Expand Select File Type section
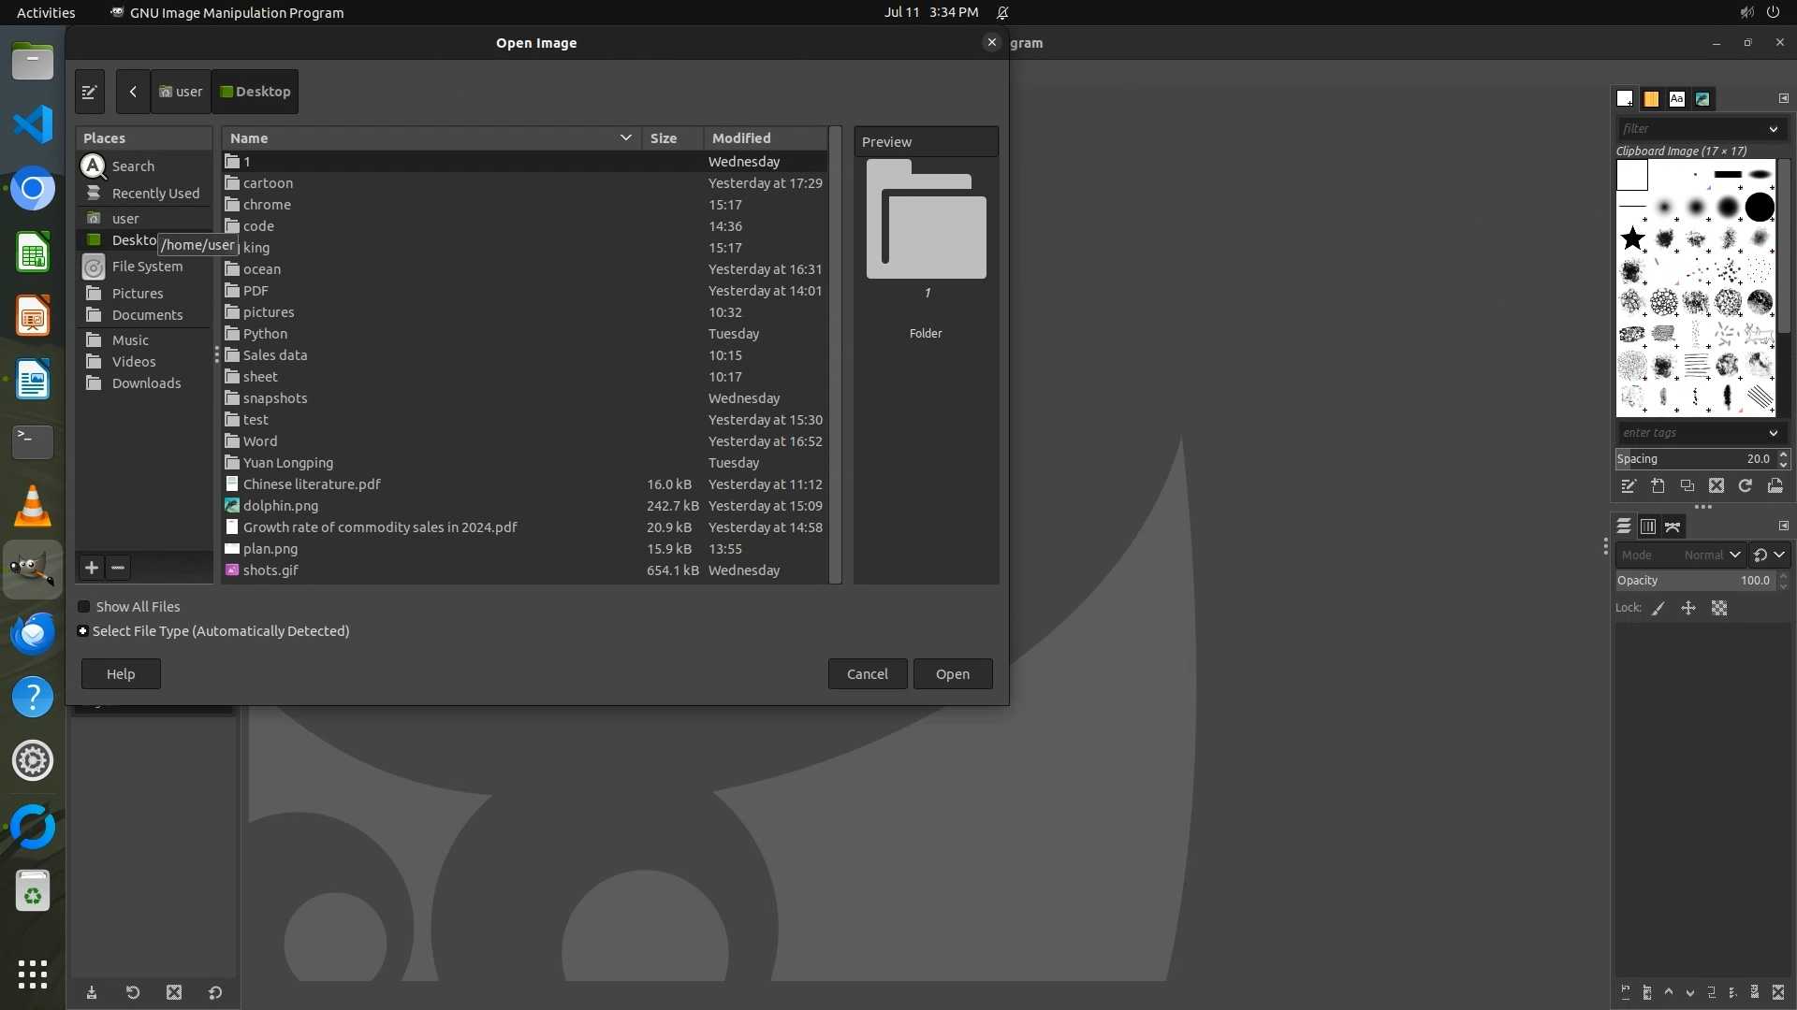The image size is (1797, 1010). click(x=83, y=631)
